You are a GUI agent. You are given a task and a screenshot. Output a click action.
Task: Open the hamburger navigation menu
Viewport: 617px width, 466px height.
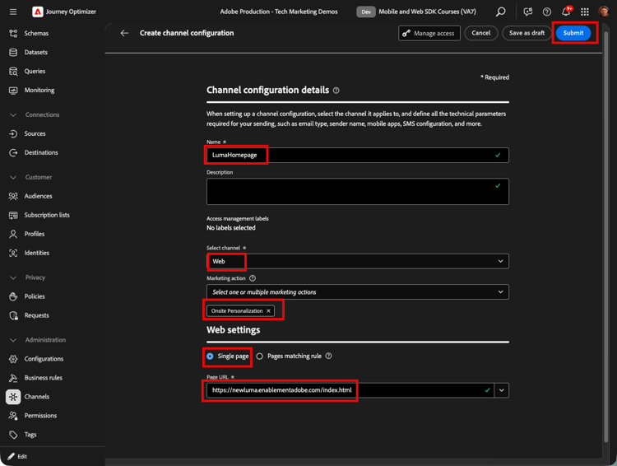click(13, 12)
